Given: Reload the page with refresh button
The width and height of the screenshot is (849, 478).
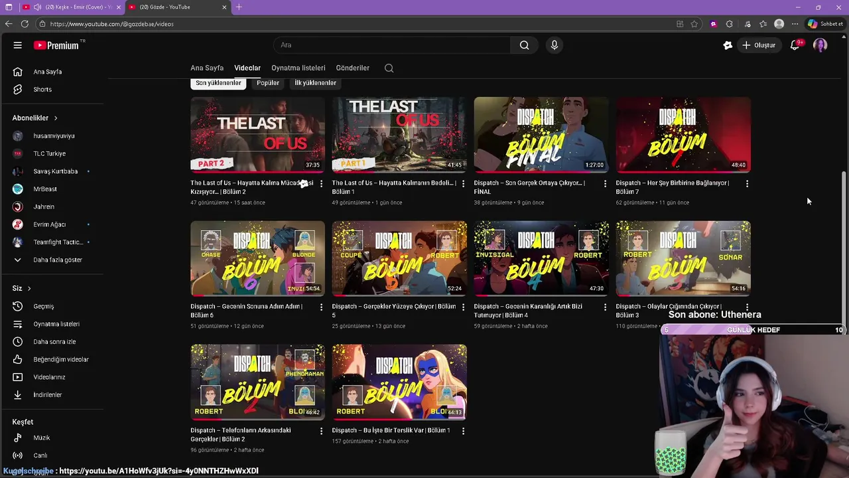Looking at the screenshot, I should [25, 24].
